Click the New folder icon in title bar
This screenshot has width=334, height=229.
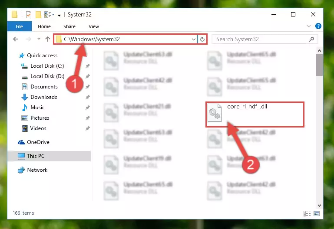(x=38, y=15)
